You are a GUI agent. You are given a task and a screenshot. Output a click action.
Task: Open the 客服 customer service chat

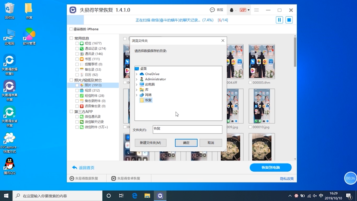tap(217, 10)
